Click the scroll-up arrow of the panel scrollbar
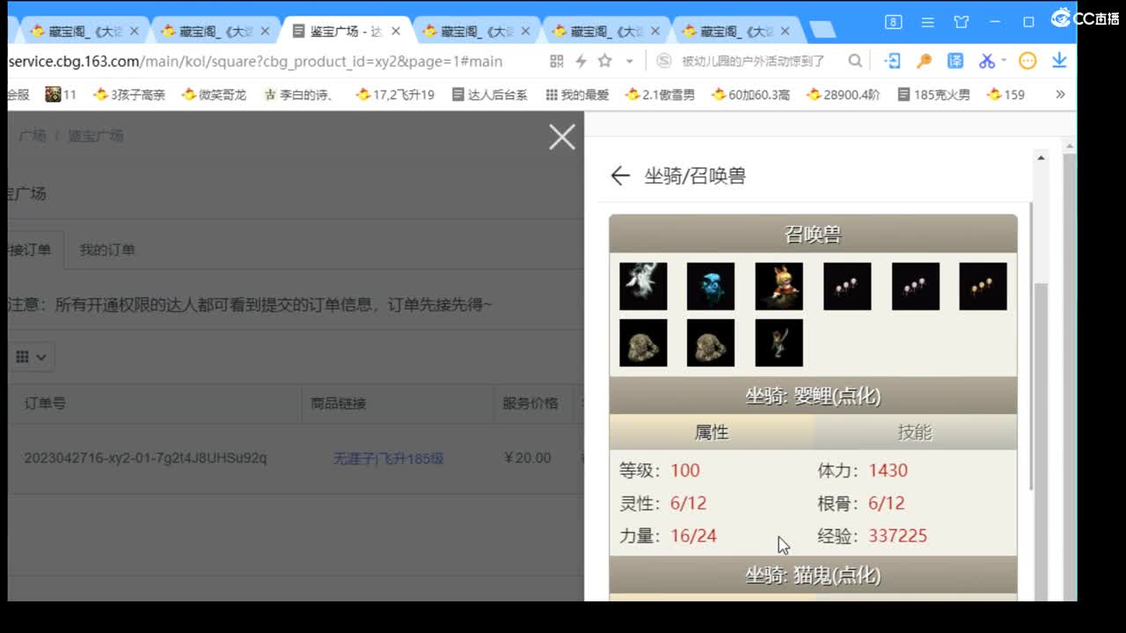The image size is (1126, 633). coord(1041,158)
